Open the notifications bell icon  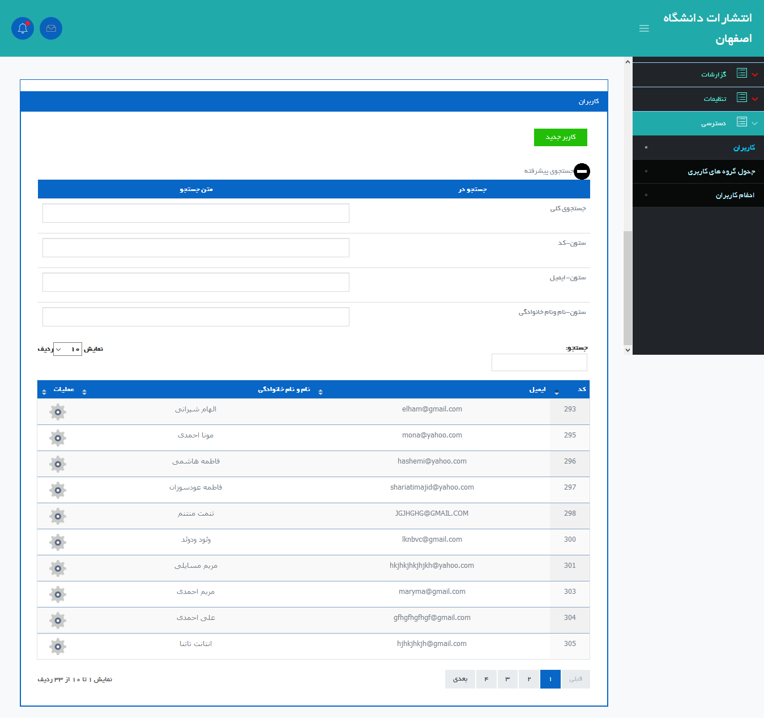click(23, 28)
